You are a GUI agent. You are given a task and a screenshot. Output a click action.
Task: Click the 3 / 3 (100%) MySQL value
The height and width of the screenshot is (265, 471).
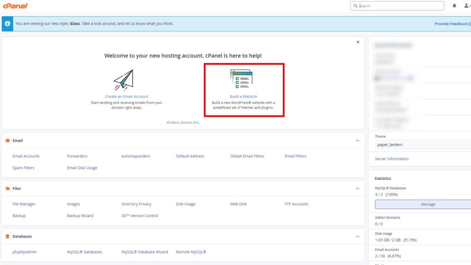click(386, 195)
